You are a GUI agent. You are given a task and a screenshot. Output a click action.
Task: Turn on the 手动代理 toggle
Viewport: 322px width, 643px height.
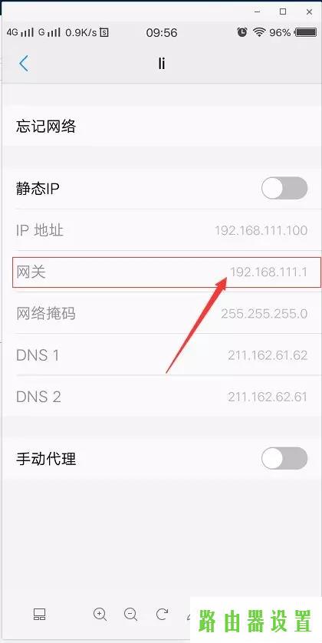tap(284, 458)
